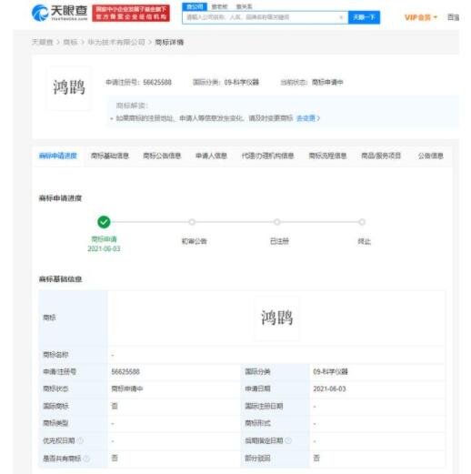Select the 否 value in 部分驳回 row
Viewport: 471px width, 474px height.
316,458
